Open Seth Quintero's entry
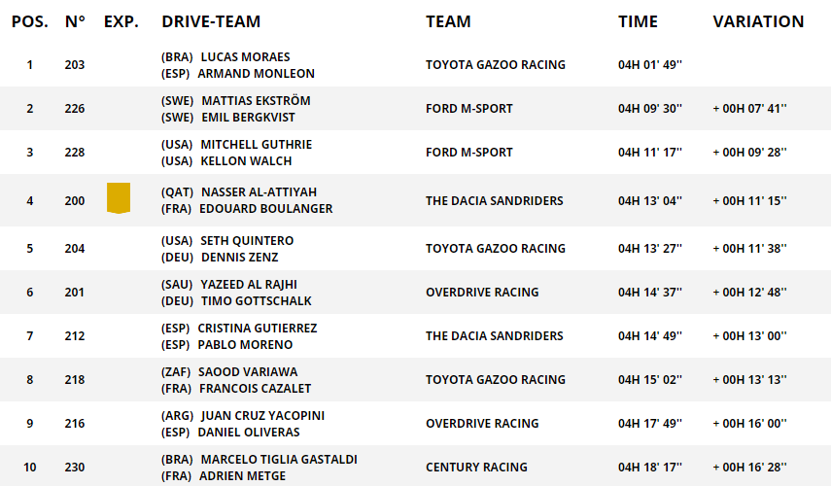 (x=247, y=241)
